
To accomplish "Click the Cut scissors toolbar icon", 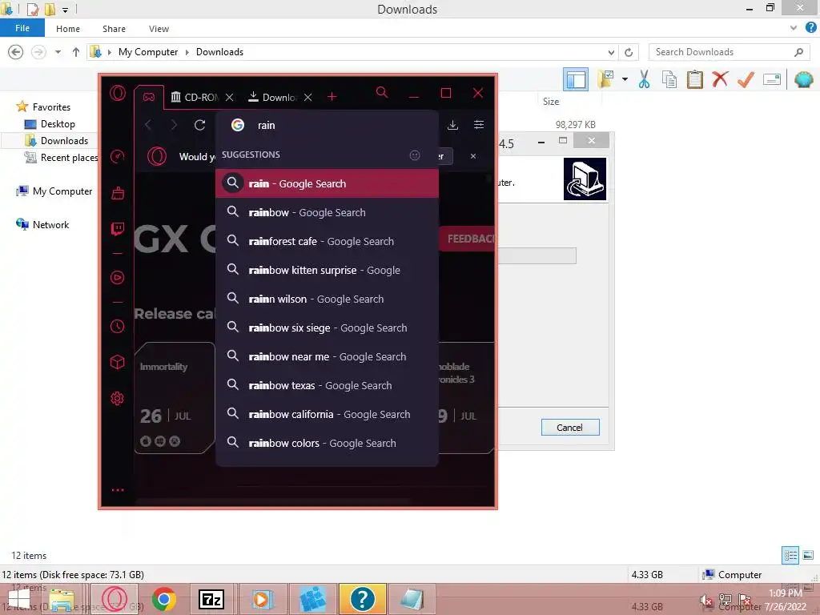I will [645, 79].
